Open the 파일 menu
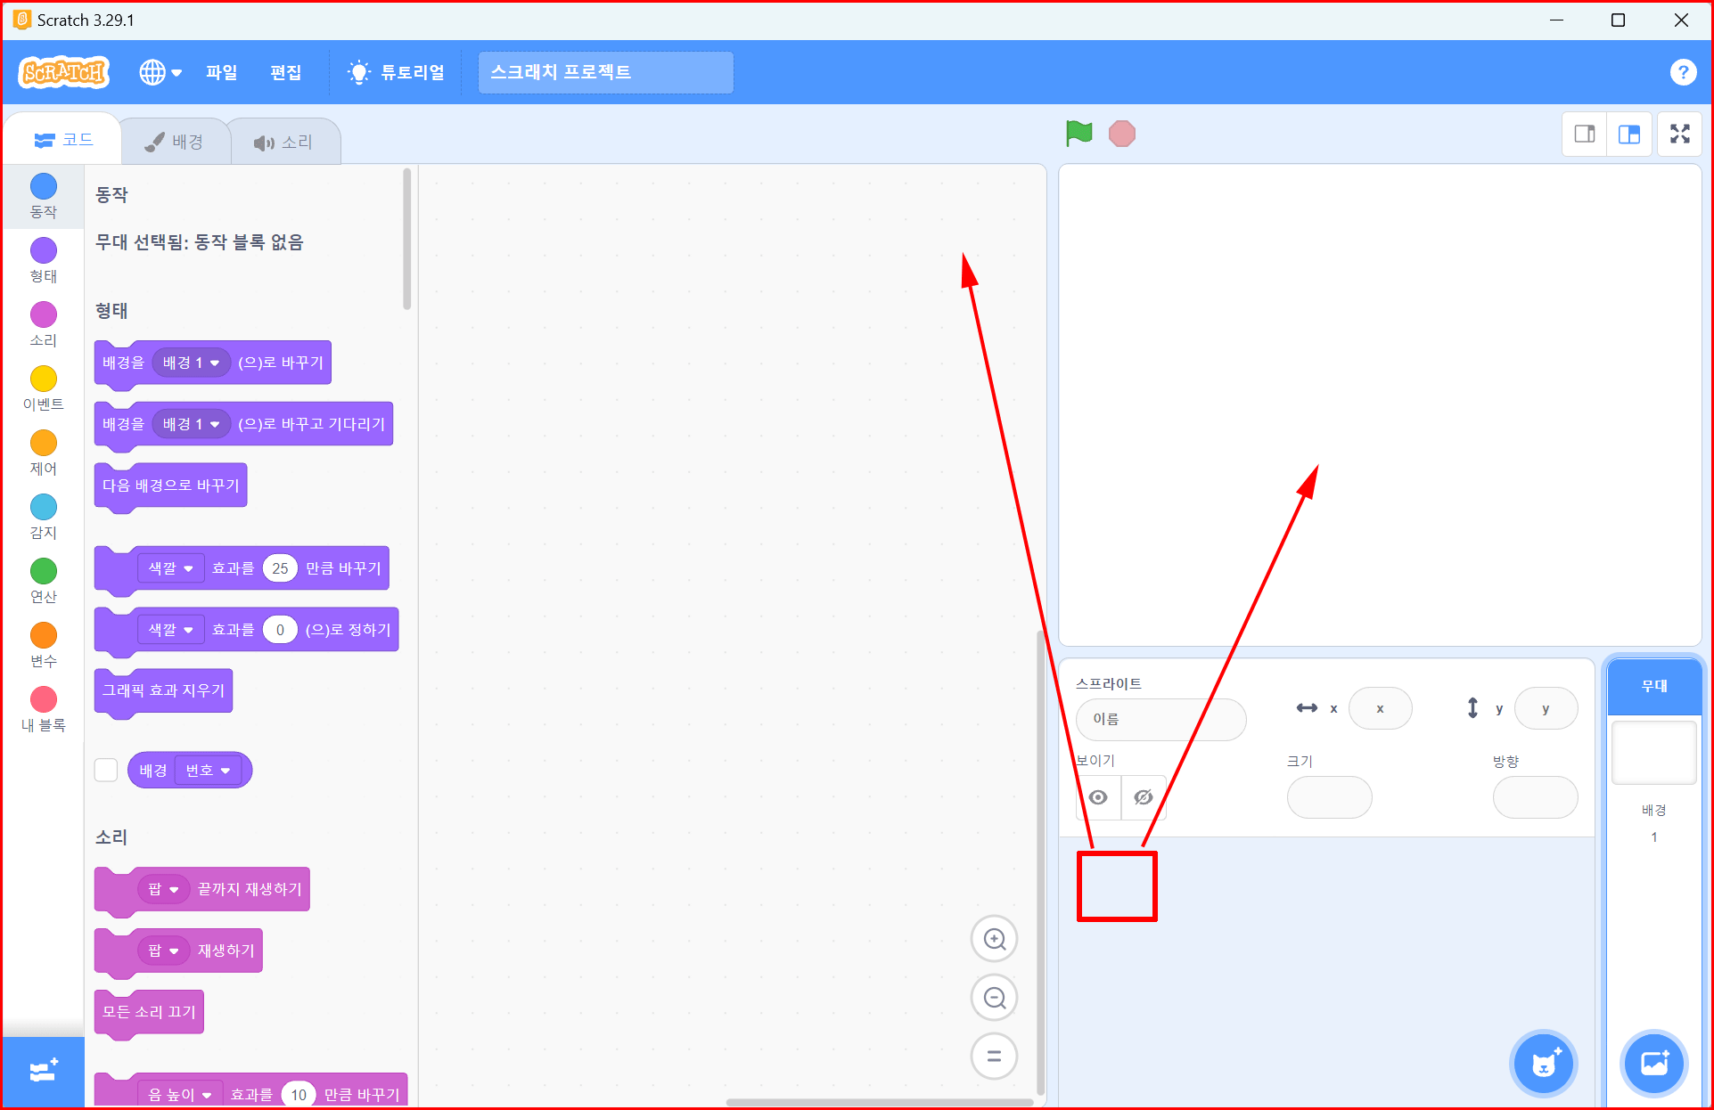1714x1110 pixels. [221, 72]
